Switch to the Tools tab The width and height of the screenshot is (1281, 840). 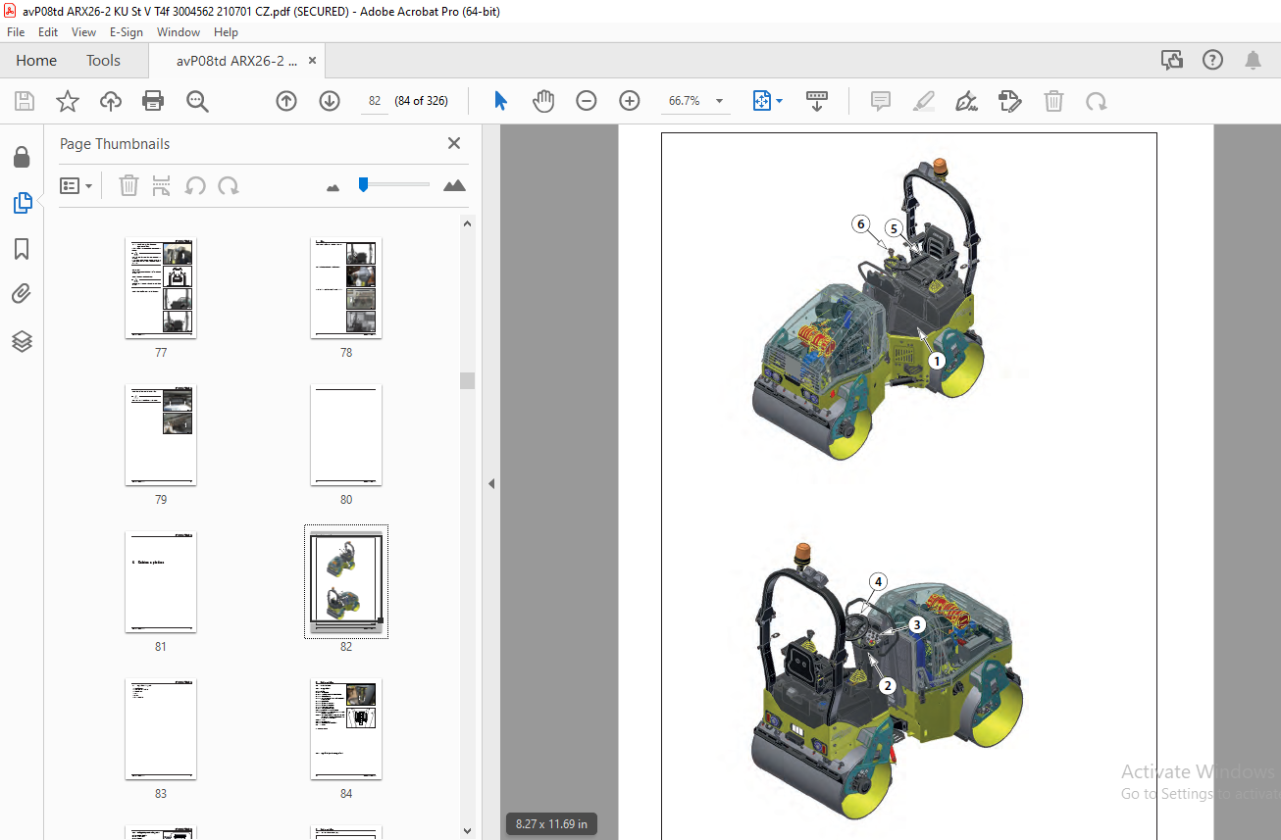(103, 60)
